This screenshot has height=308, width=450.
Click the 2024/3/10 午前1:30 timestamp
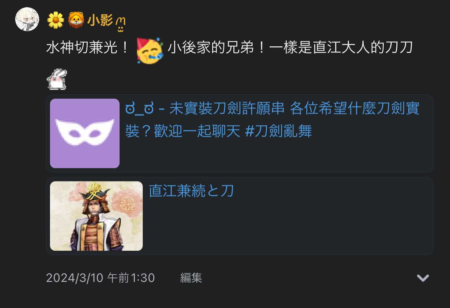[100, 278]
